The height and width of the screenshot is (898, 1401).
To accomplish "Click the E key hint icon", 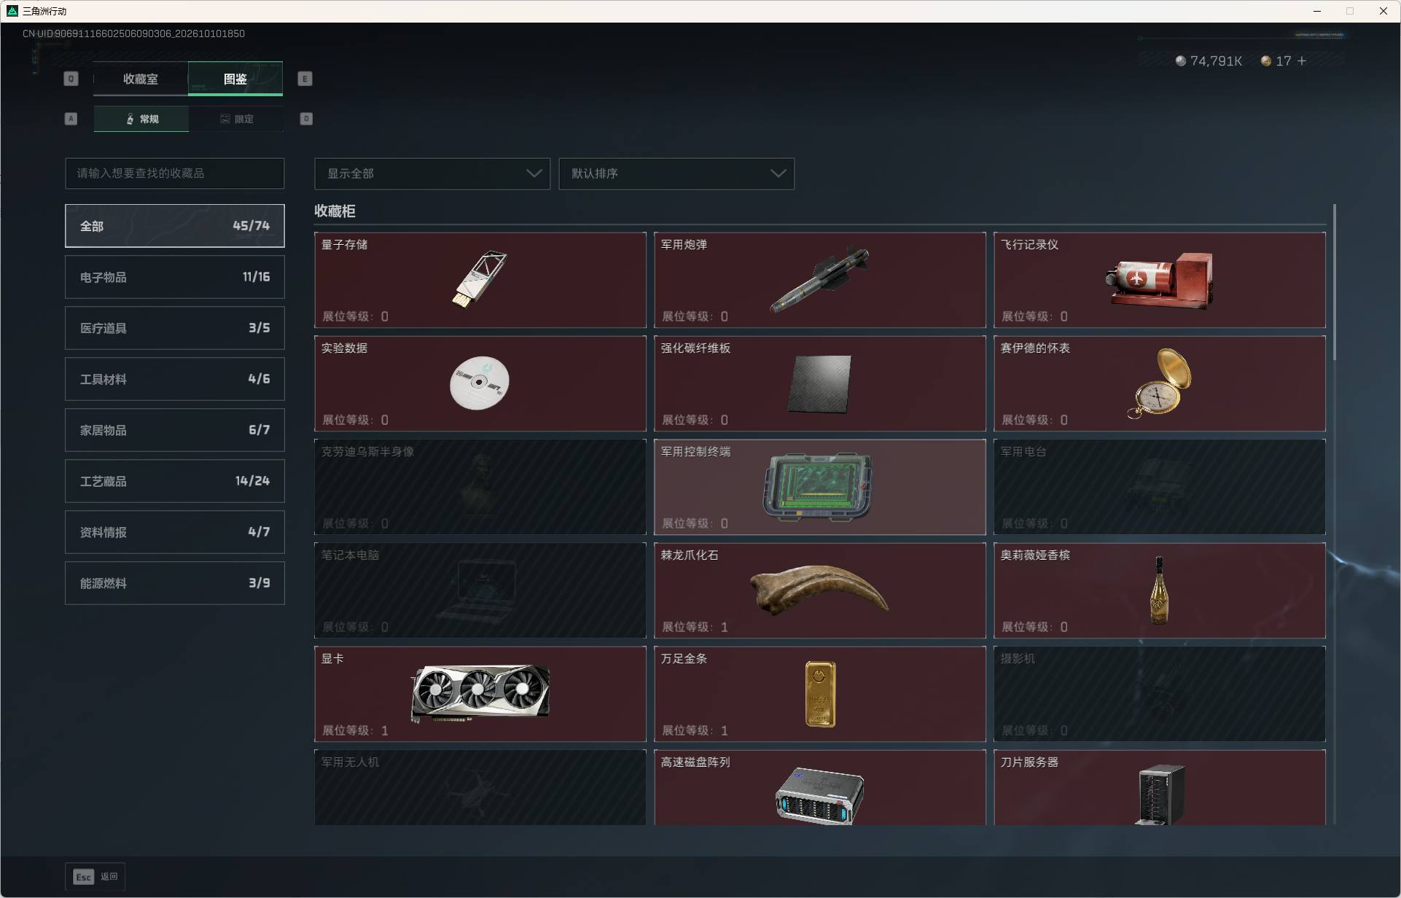I will point(305,79).
